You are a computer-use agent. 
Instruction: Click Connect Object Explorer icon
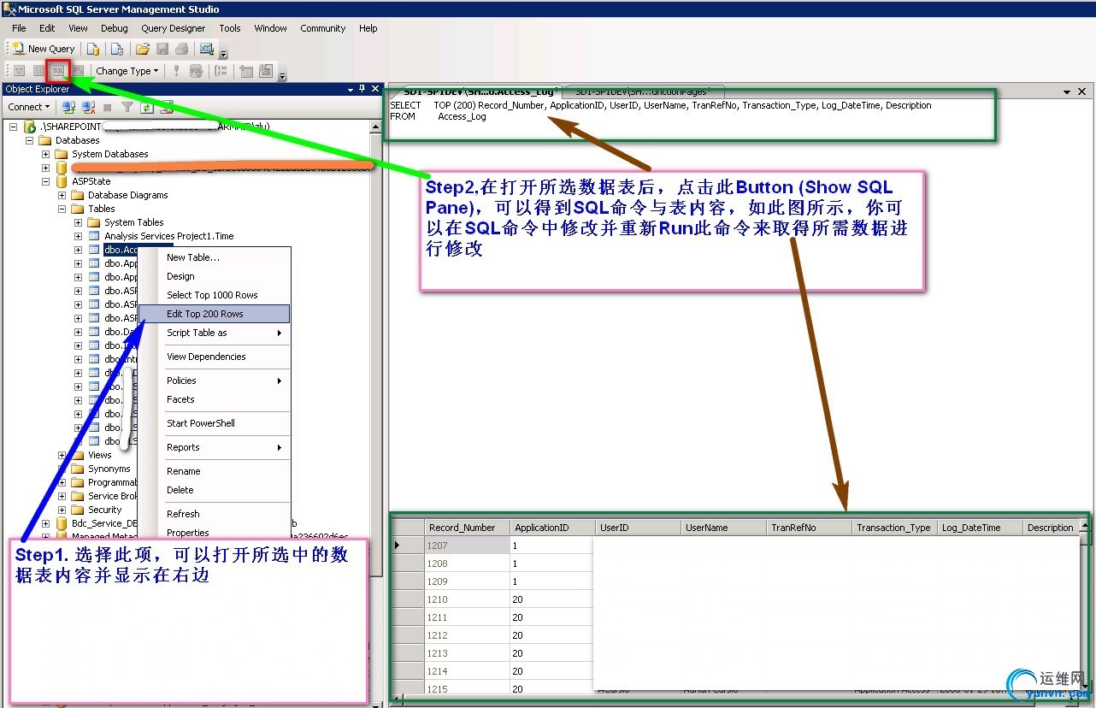69,107
